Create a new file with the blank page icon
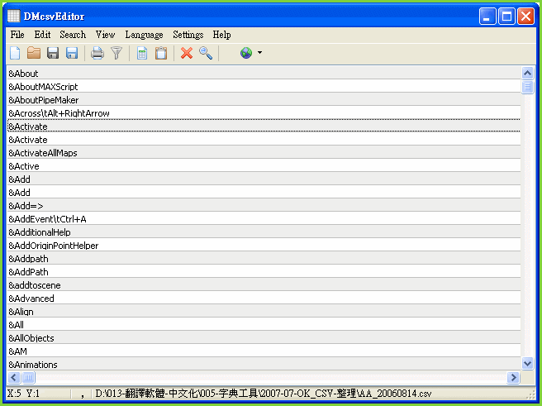542x406 pixels. pos(15,53)
